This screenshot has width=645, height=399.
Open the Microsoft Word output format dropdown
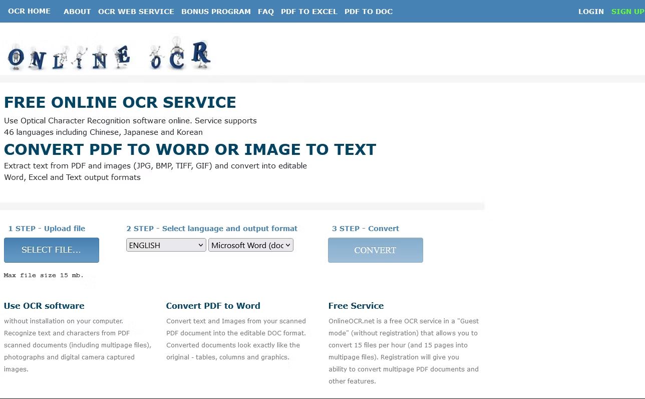(x=250, y=245)
